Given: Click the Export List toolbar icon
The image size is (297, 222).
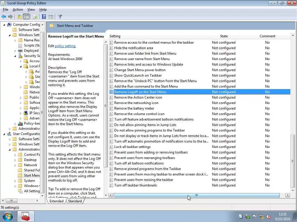Looking at the screenshot, I should [x=35, y=16].
